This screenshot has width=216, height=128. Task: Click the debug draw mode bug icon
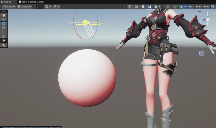coord(156,6)
